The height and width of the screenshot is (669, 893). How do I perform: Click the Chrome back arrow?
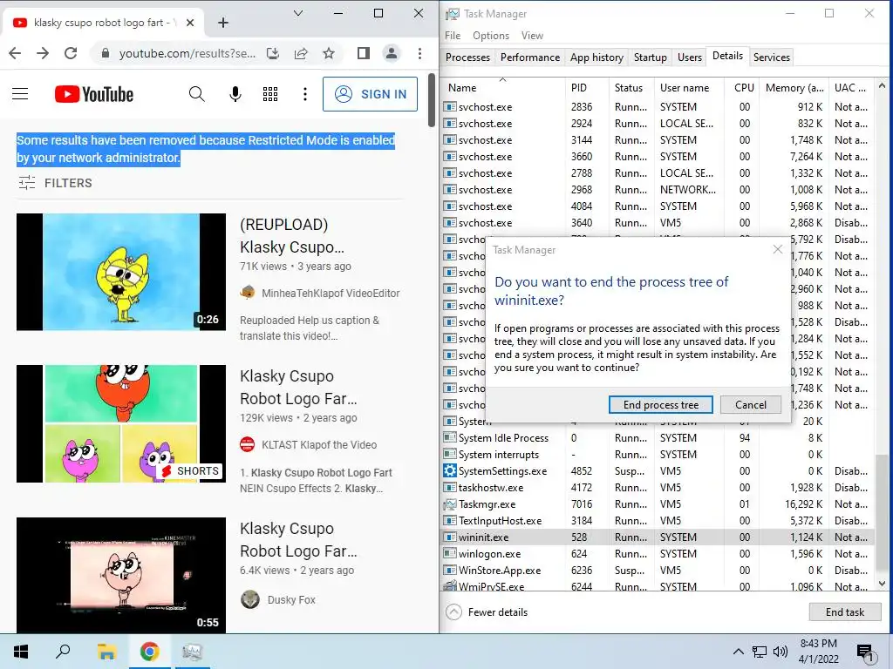click(16, 53)
